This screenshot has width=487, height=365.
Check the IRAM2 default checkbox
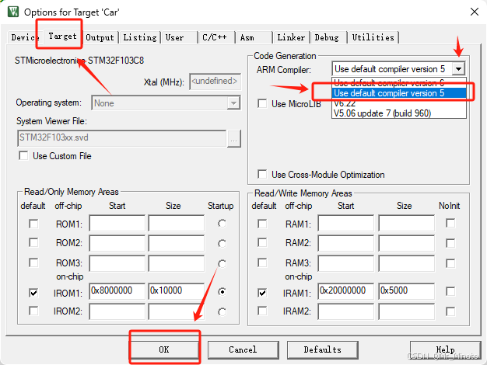pos(262,311)
